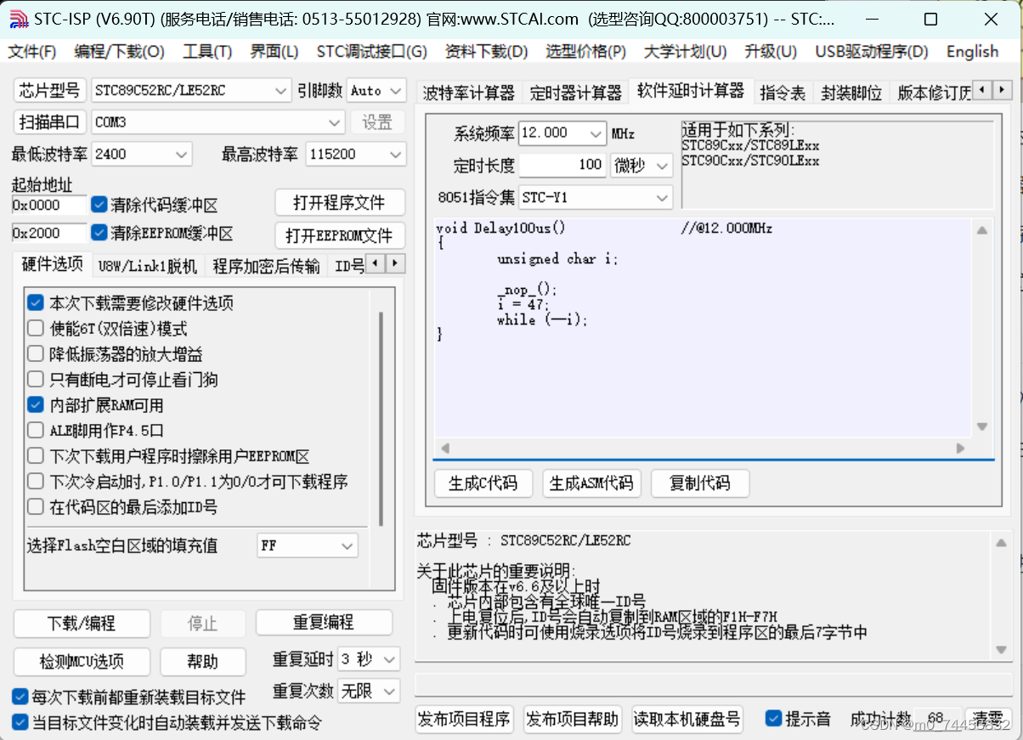Open chip model dropdown STC89C52RC/LE52RC
The width and height of the screenshot is (1023, 740).
pos(191,90)
